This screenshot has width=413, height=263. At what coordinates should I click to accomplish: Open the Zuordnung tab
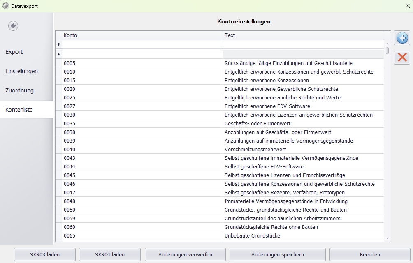pyautogui.click(x=19, y=90)
